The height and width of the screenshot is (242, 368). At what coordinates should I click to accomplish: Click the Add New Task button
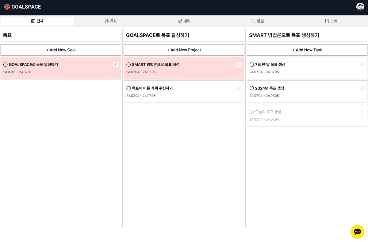307,50
